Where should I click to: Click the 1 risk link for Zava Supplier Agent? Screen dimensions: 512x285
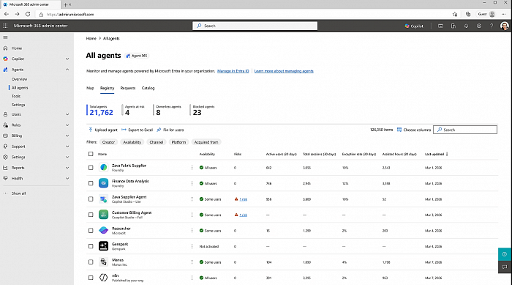point(244,199)
